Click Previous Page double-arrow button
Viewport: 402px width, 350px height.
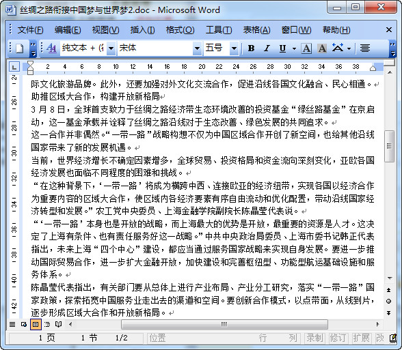coord(389,290)
